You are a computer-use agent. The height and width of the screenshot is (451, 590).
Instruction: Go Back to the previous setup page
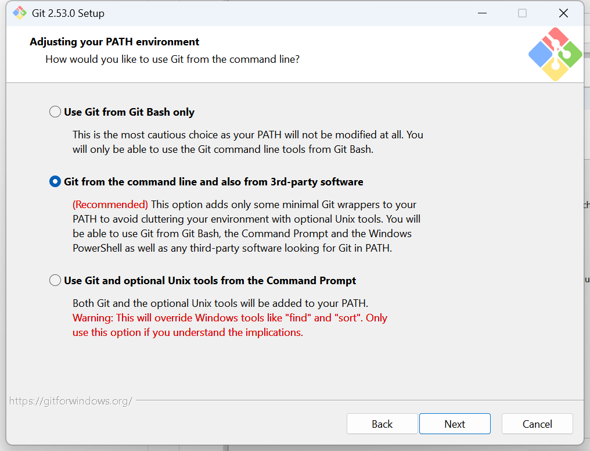(x=382, y=424)
